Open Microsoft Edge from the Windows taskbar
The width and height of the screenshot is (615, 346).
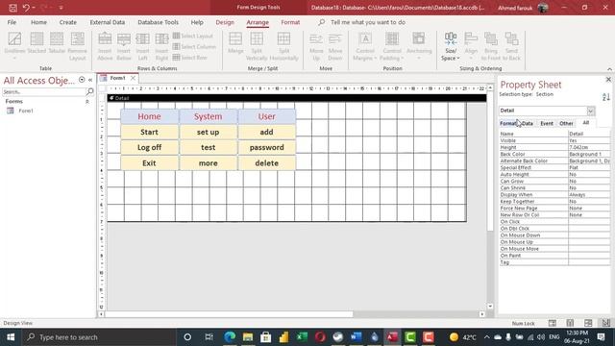click(230, 337)
